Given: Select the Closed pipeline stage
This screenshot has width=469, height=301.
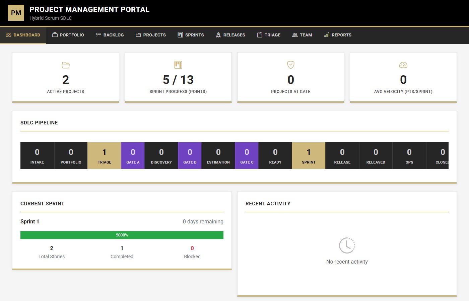Looking at the screenshot, I should [438, 156].
